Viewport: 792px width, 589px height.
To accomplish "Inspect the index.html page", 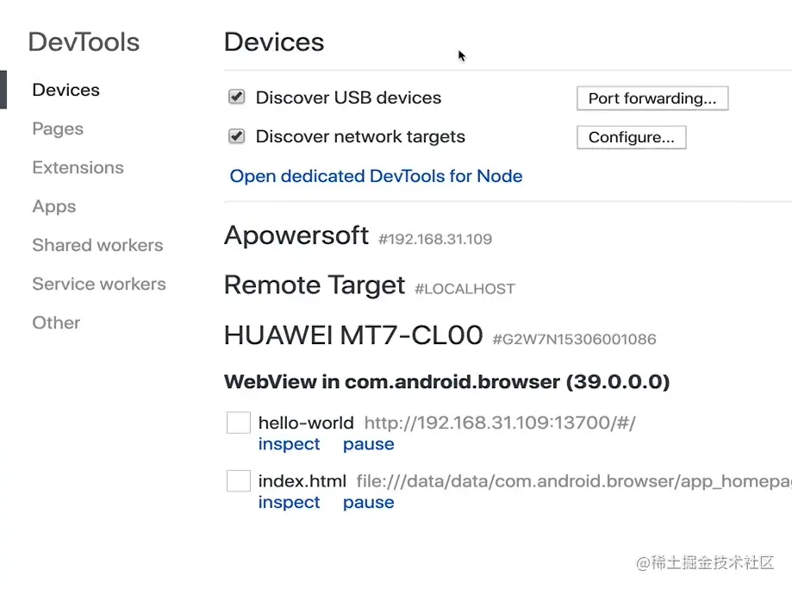I will (x=289, y=503).
